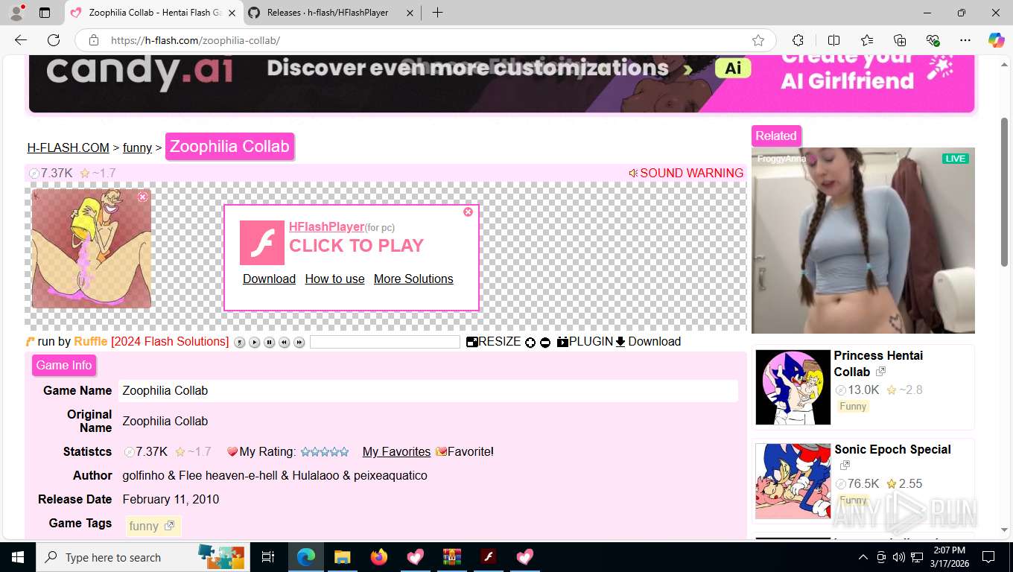
Task: Click the browser back arrow
Action: 21,40
